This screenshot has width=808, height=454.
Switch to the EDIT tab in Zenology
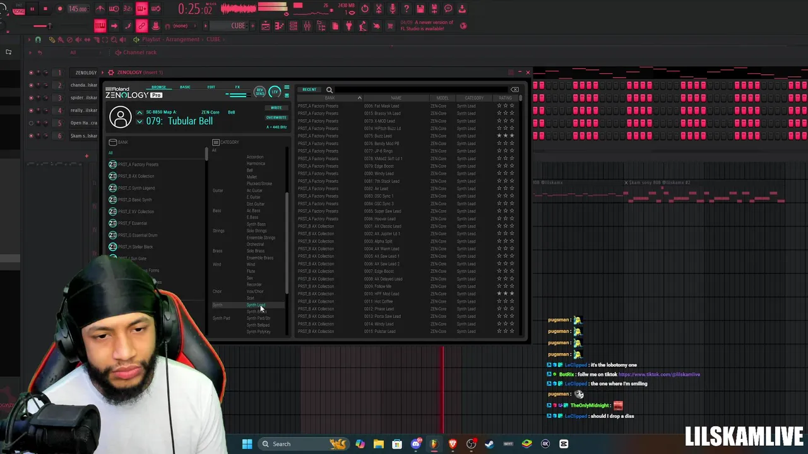click(x=211, y=87)
